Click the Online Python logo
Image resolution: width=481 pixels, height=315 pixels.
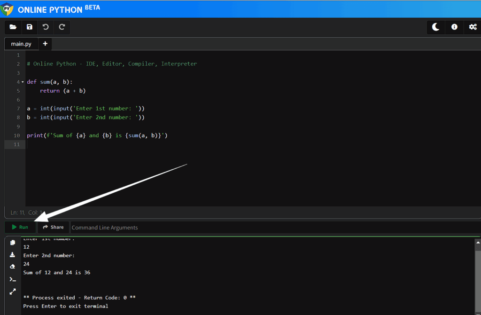pyautogui.click(x=7, y=8)
